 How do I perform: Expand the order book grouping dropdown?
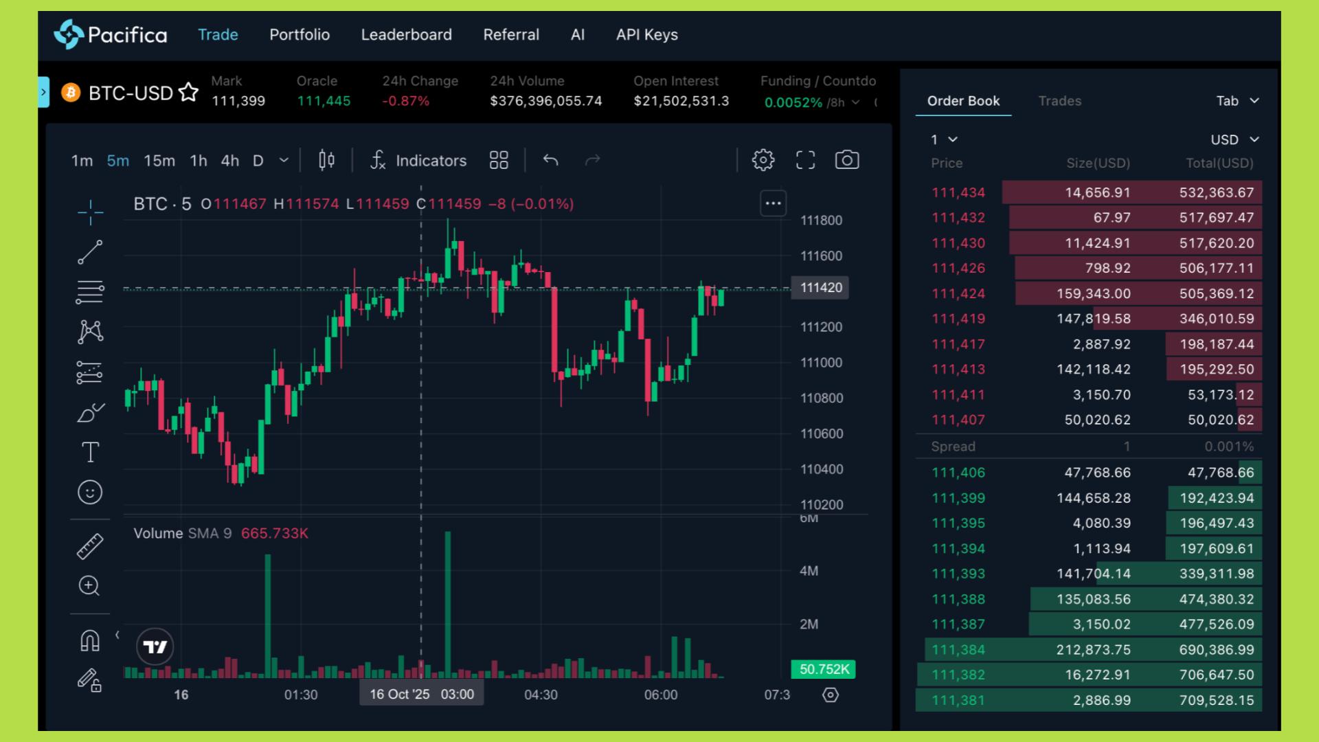944,139
